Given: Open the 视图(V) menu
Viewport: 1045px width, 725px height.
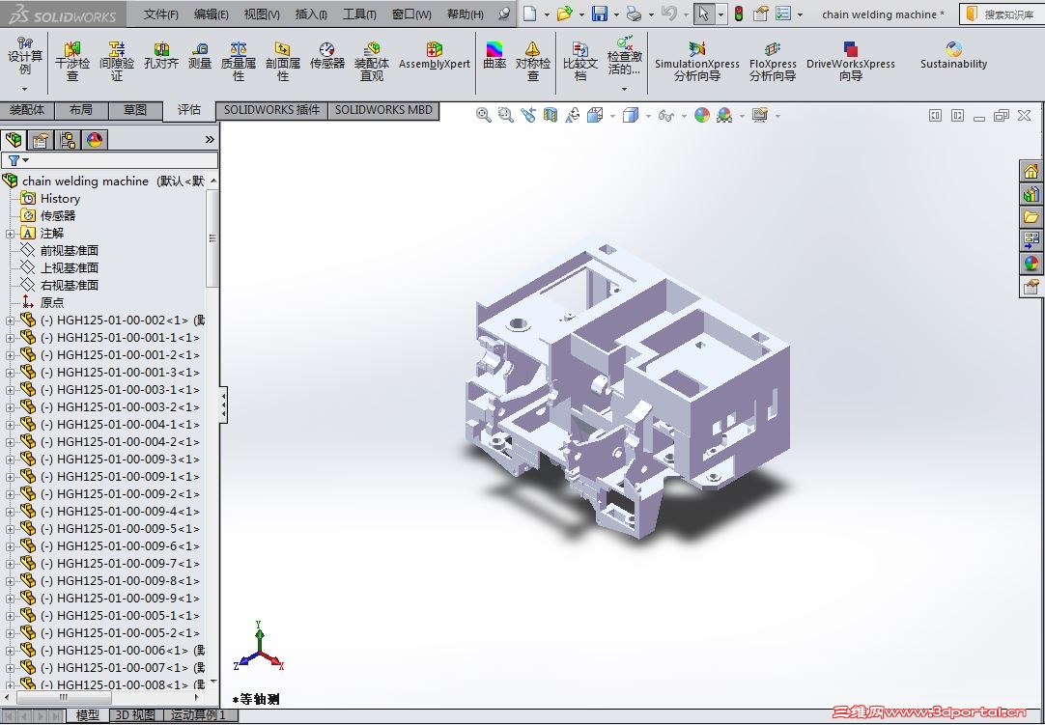Looking at the screenshot, I should click(261, 14).
